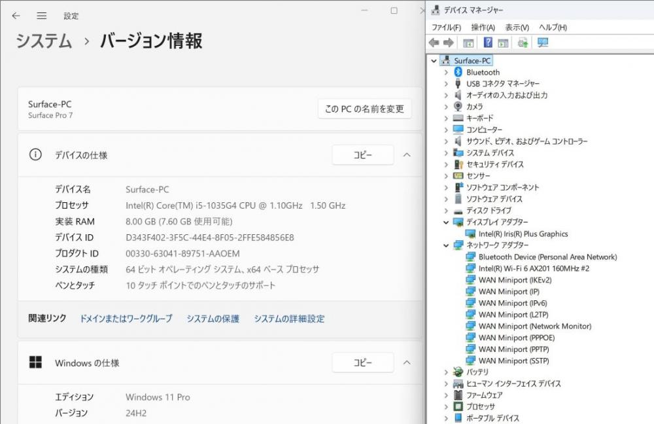Open the ヘルプ(H) menu

tap(553, 27)
